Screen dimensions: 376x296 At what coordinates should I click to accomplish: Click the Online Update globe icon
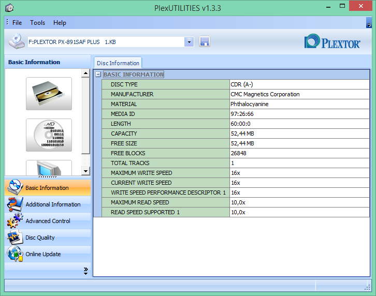coord(15,254)
